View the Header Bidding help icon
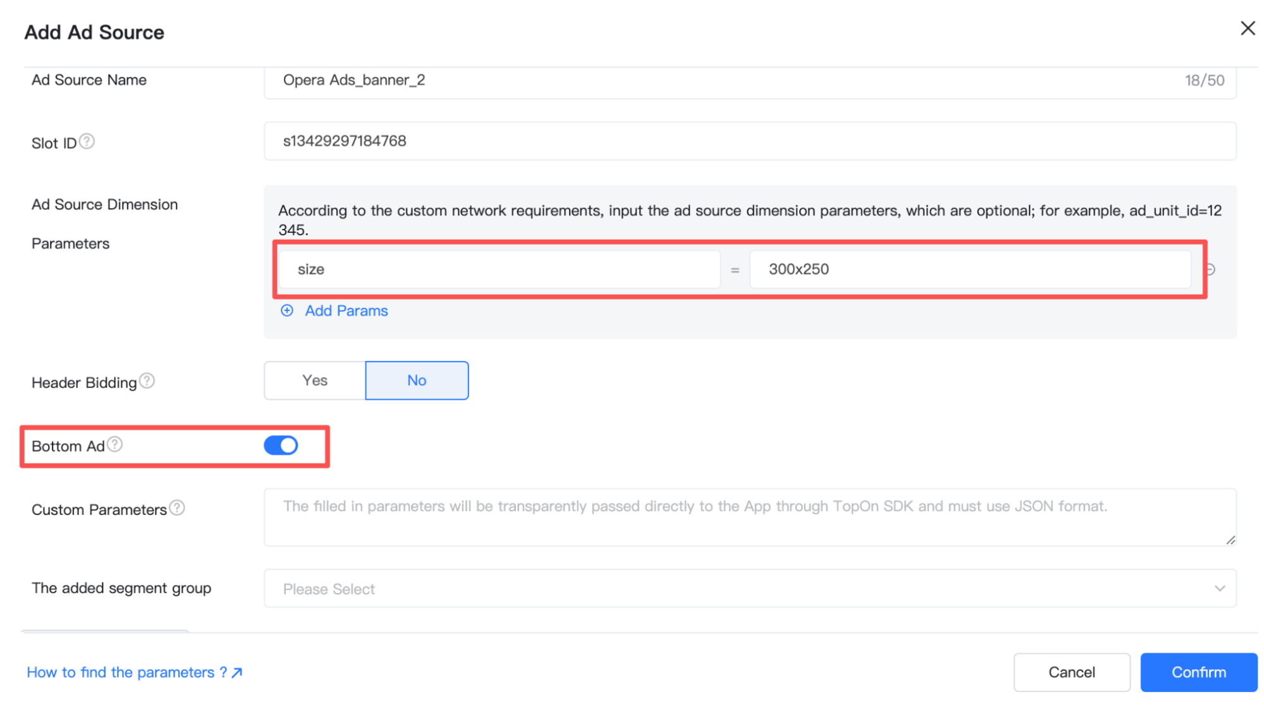The image size is (1264, 709). point(147,380)
